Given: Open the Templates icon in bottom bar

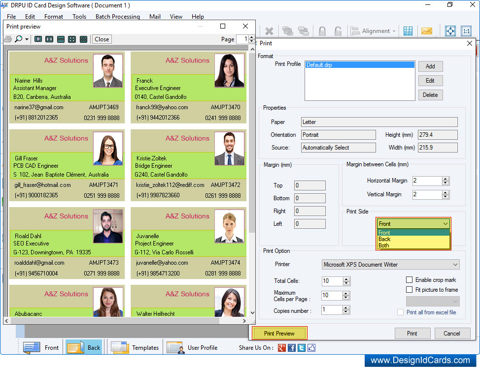Looking at the screenshot, I should pos(120,347).
